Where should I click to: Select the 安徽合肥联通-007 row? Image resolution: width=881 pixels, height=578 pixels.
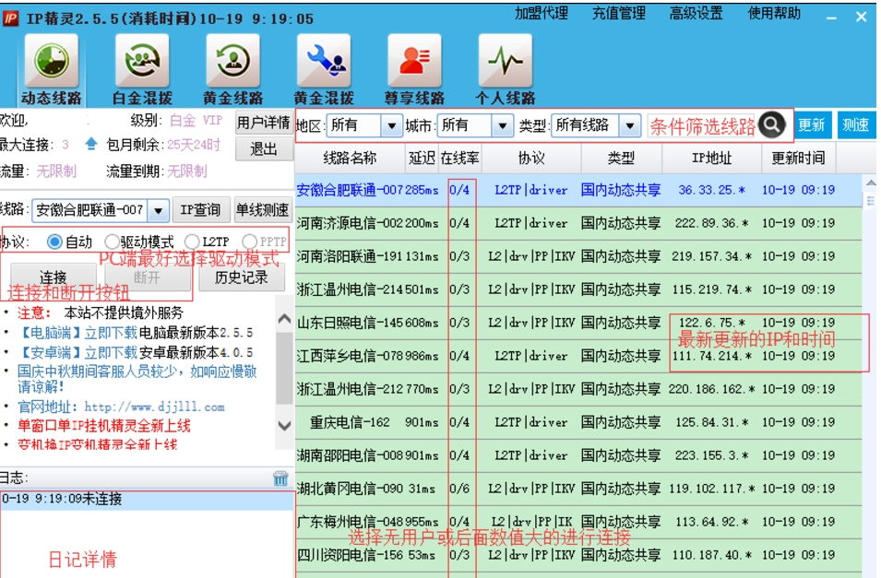pyautogui.click(x=578, y=191)
